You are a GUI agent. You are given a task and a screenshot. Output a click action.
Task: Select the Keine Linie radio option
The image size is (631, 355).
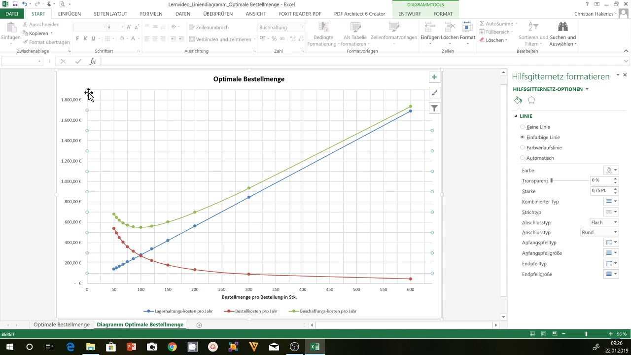[523, 127]
